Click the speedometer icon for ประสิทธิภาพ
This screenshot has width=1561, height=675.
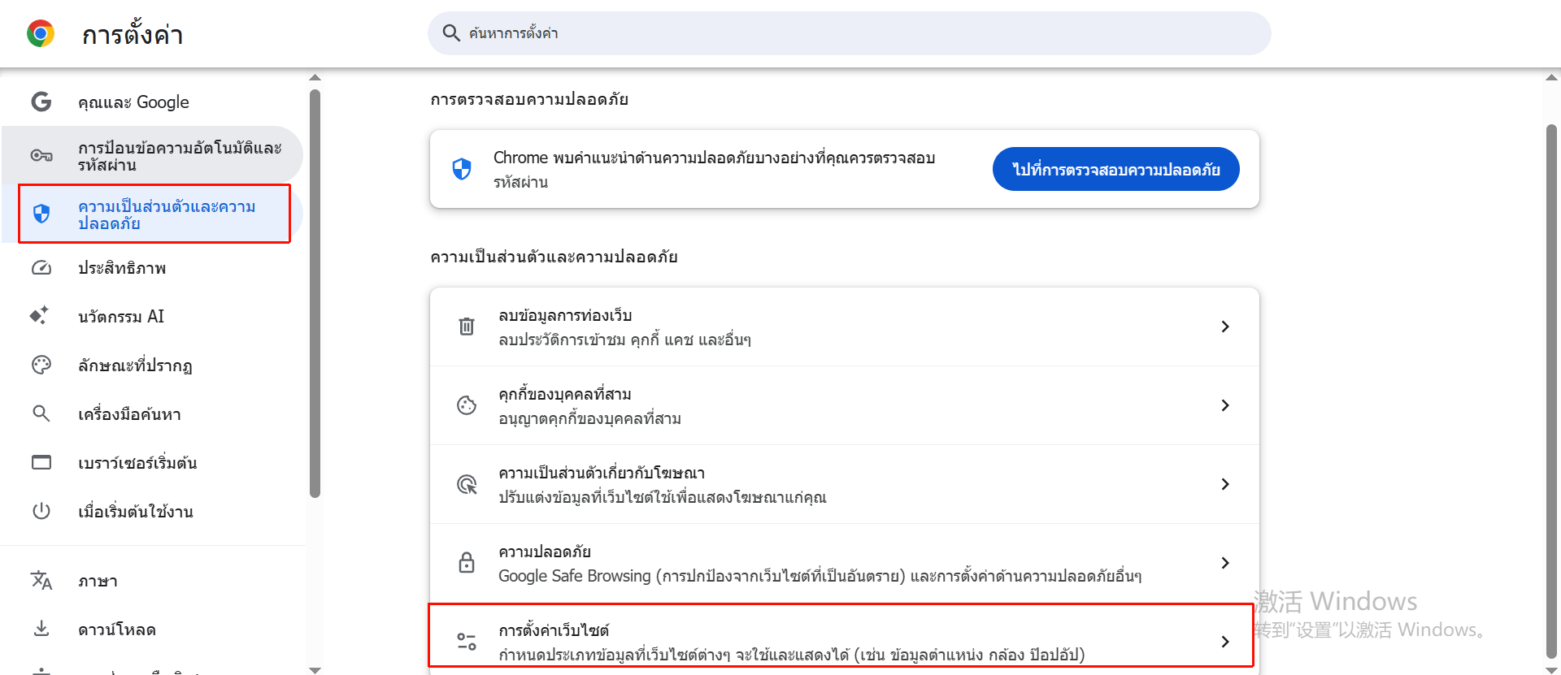click(41, 268)
